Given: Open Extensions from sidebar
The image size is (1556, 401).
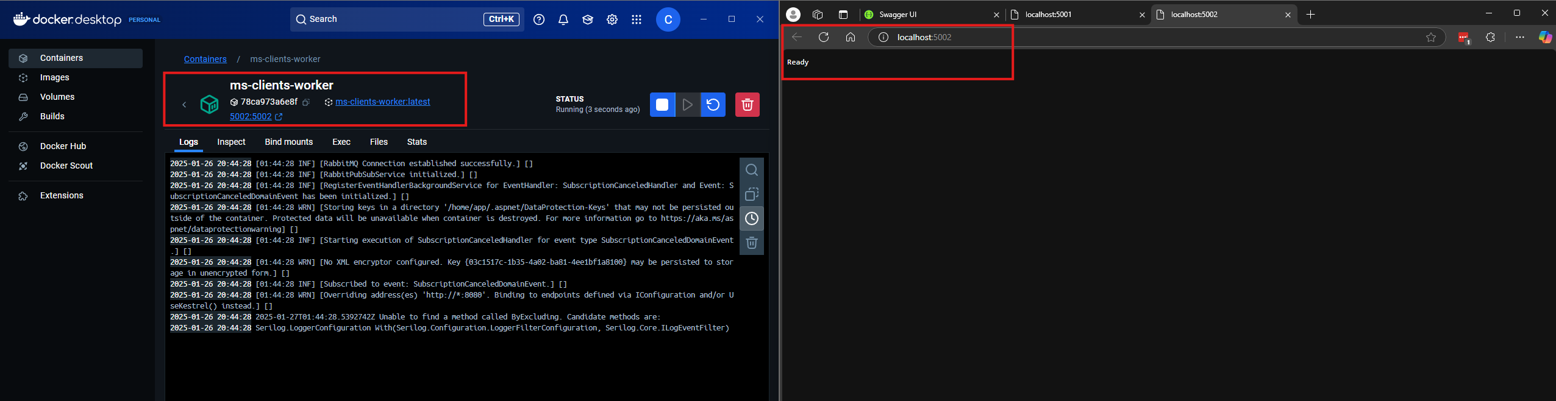Looking at the screenshot, I should 76,195.
